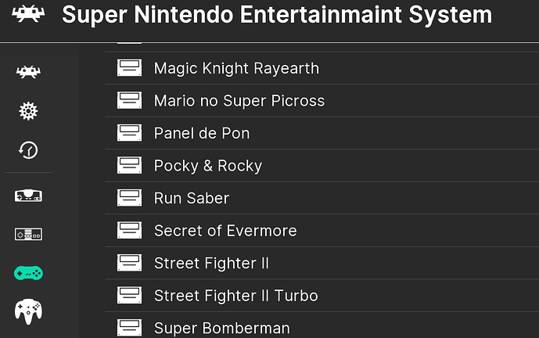Screen dimensions: 539x338
Task: Open the History clock tab
Action: tap(28, 149)
